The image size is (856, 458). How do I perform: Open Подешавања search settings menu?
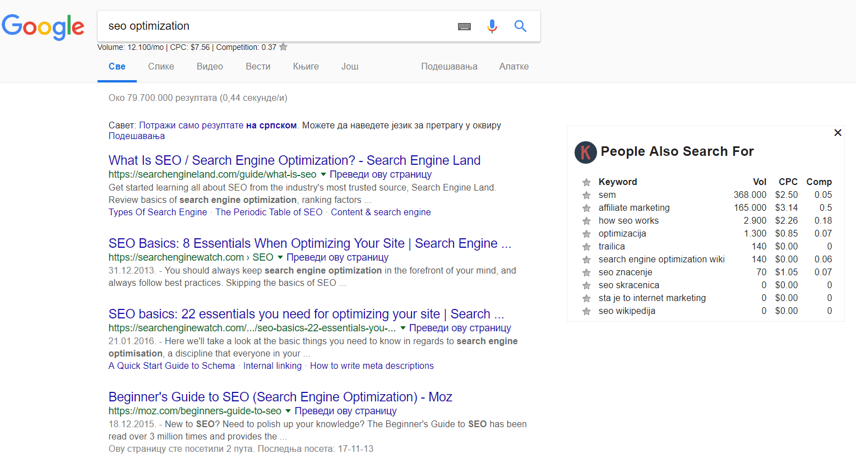tap(449, 66)
